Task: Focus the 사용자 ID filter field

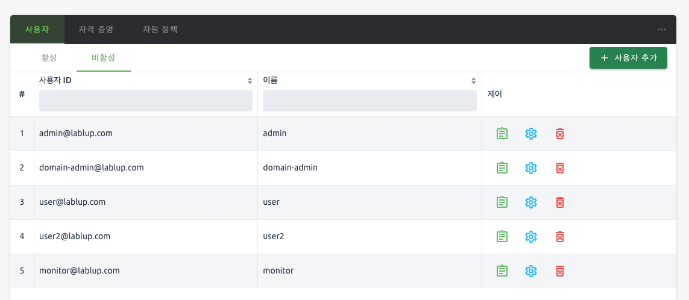Action: pos(146,101)
